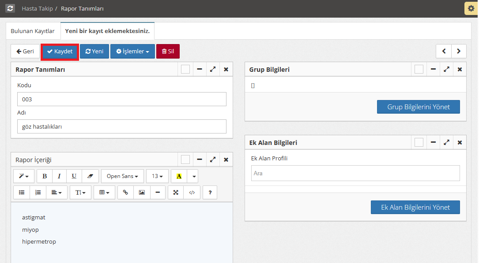This screenshot has height=263, width=479.
Task: Toggle the Ek Alan Bilgileri checkbox
Action: [x=419, y=143]
